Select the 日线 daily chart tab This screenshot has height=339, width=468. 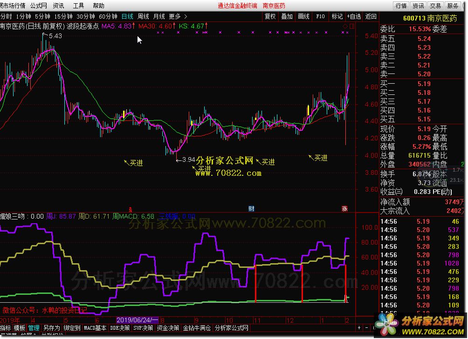pyautogui.click(x=127, y=16)
